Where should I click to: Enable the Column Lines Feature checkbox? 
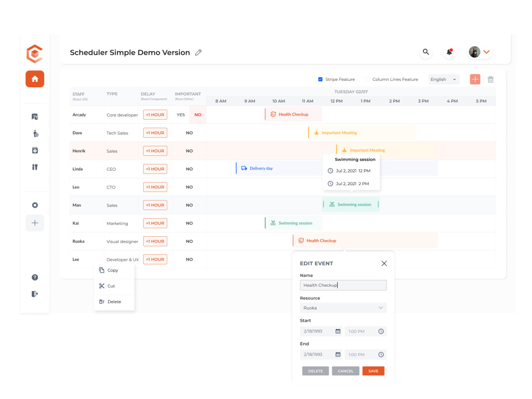tap(367, 79)
